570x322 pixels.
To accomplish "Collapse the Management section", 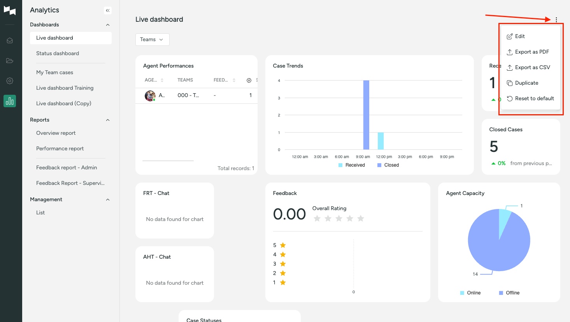I will click(108, 200).
